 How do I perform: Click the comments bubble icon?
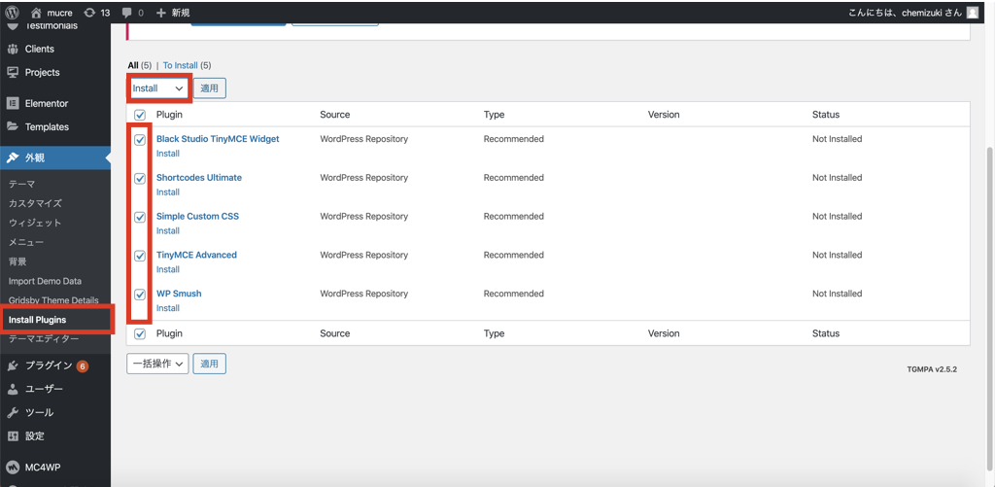[x=127, y=13]
